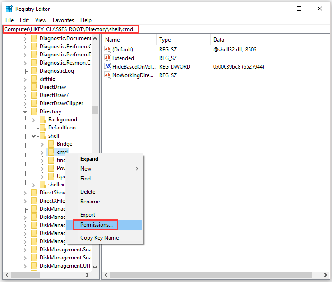The image size is (332, 282).
Task: Click the Diagnostic.Document key folder icon
Action: 34,38
